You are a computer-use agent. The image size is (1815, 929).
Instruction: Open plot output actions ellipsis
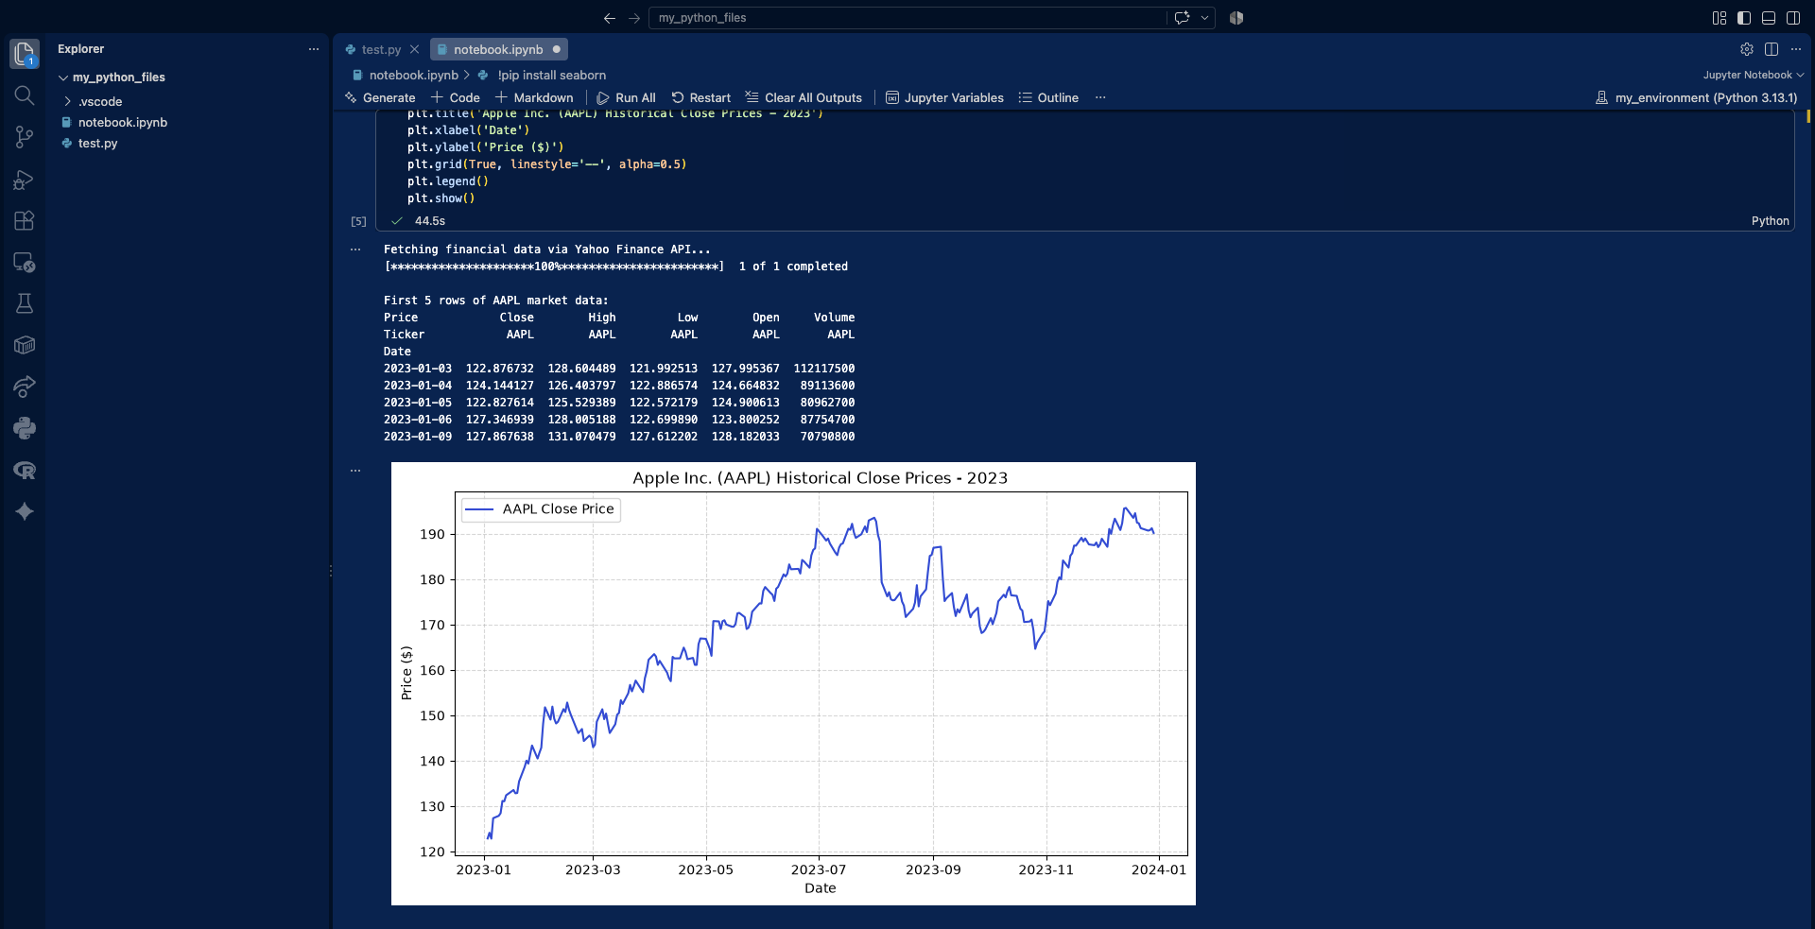[355, 470]
